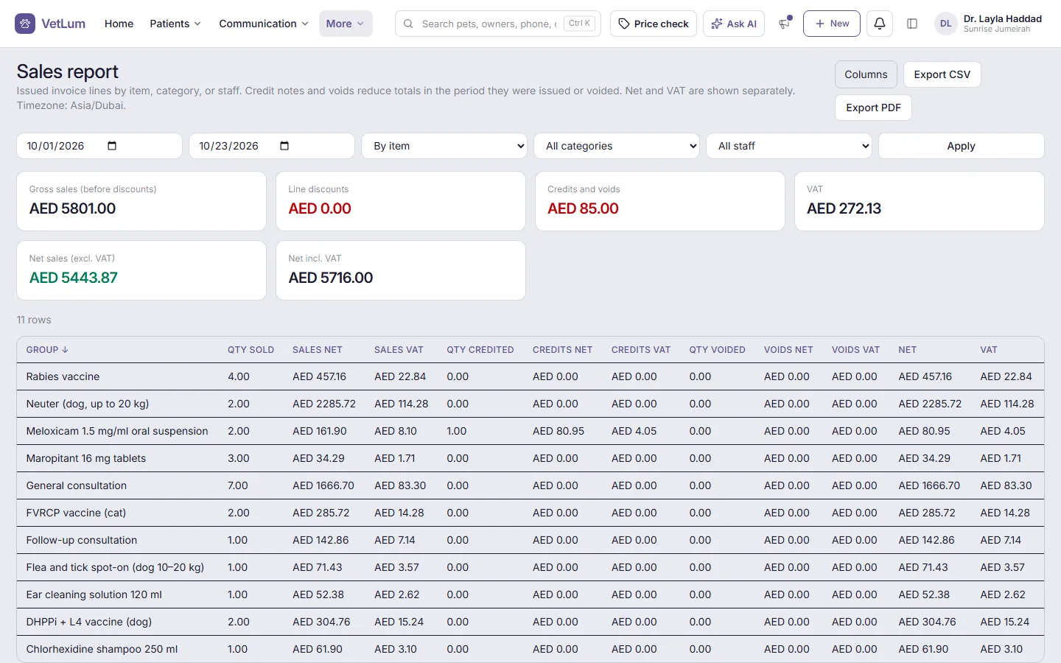Screen dimensions: 1061x663
Task: Sort by the GROUP column header
Action: click(x=47, y=350)
